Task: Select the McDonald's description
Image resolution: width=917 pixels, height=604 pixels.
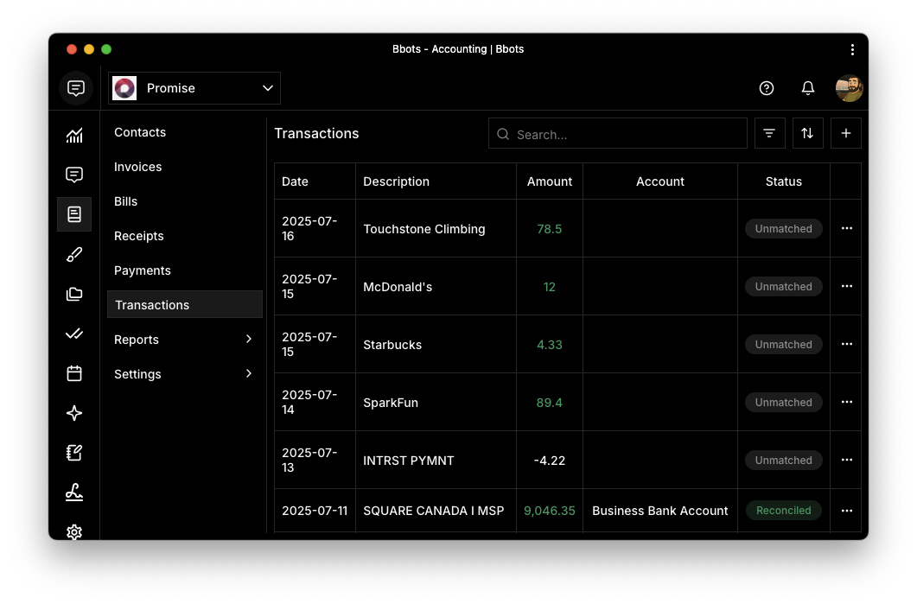Action: (397, 287)
